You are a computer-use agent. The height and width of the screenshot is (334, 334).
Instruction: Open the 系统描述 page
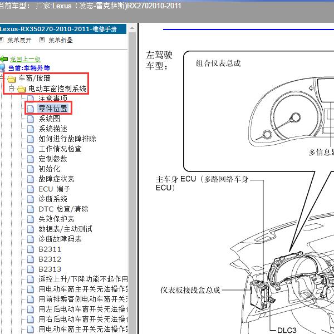(x=53, y=129)
